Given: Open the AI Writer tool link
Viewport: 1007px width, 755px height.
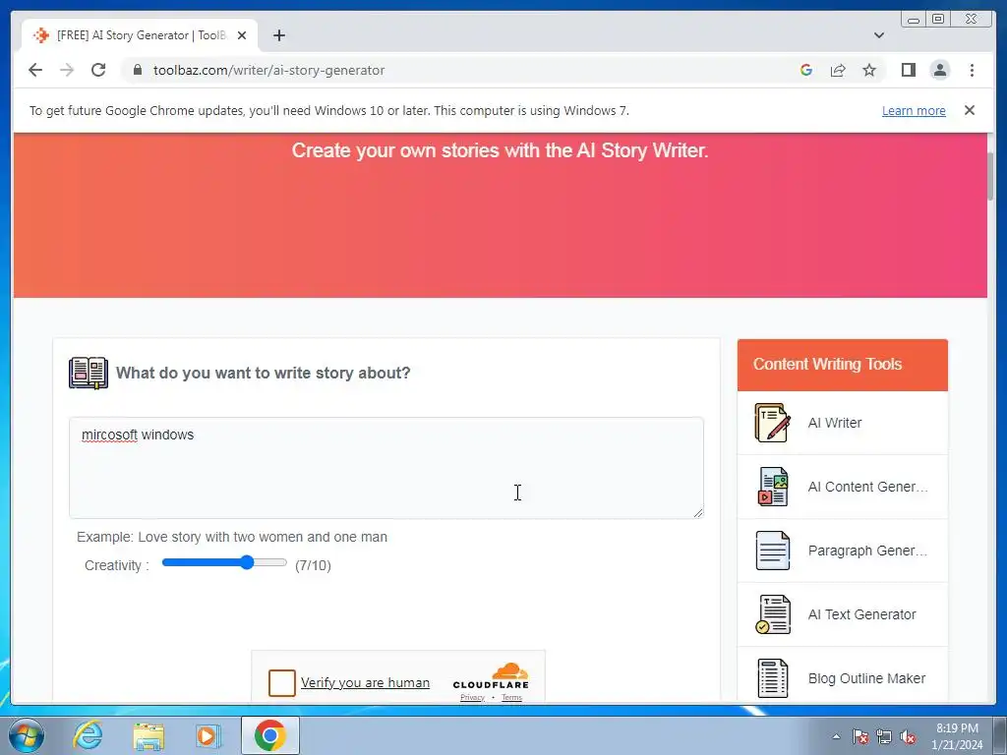Looking at the screenshot, I should pyautogui.click(x=834, y=423).
